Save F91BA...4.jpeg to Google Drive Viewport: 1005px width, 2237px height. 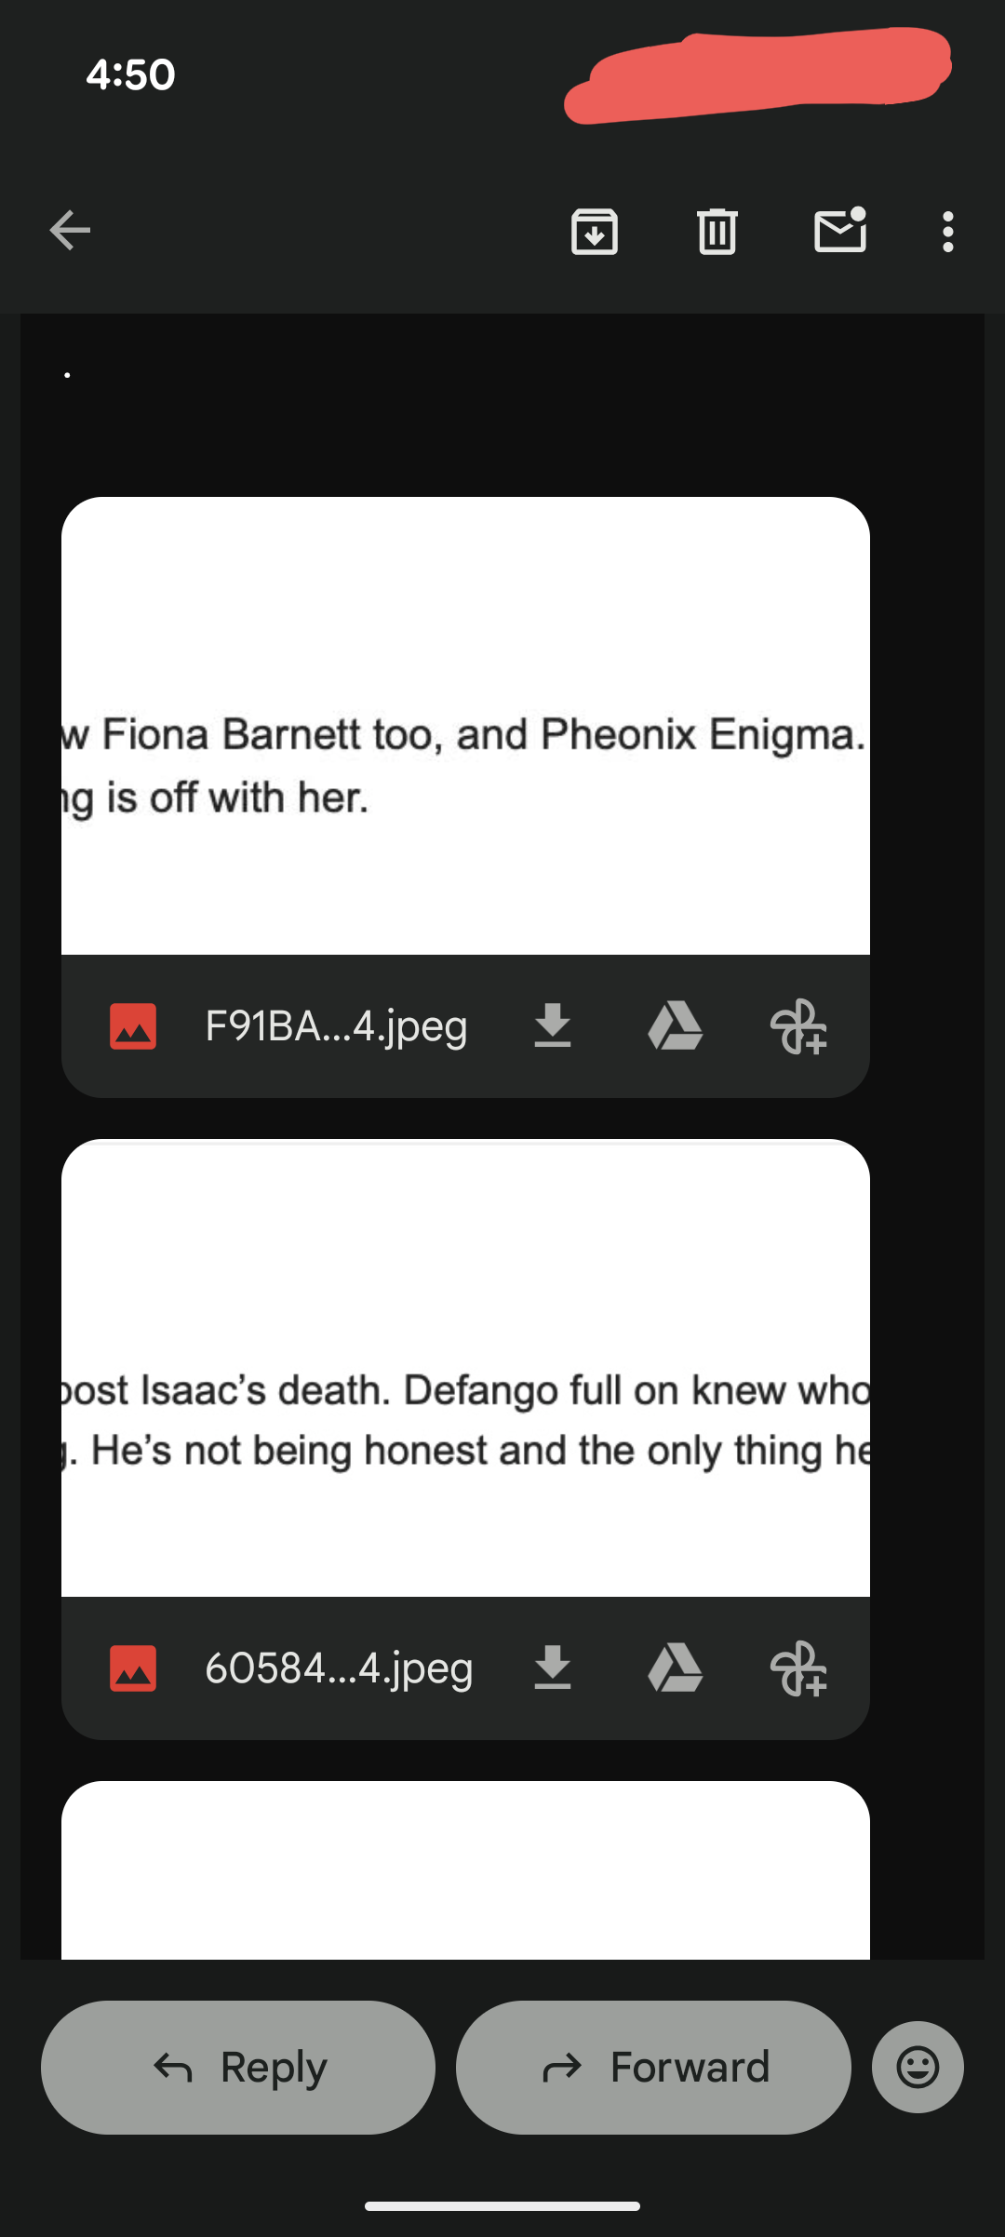click(676, 1025)
